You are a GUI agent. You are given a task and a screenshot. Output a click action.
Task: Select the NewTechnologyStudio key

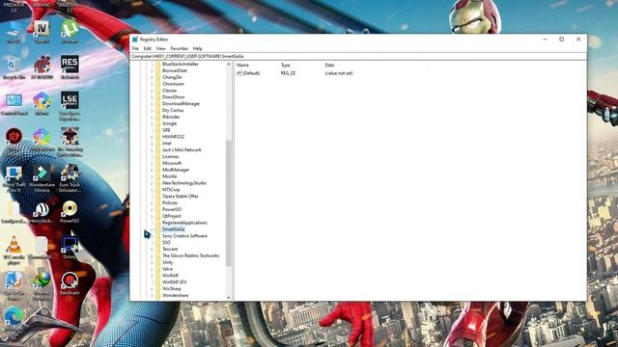click(184, 183)
